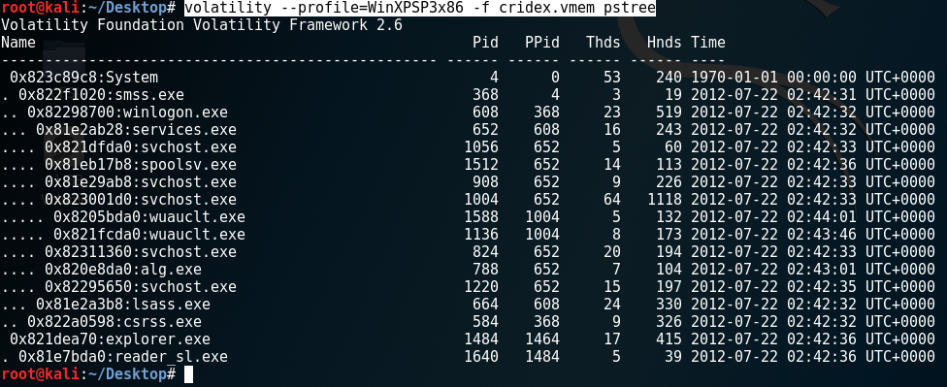Click the 'Thds' column header
The width and height of the screenshot is (947, 387).
coord(604,43)
